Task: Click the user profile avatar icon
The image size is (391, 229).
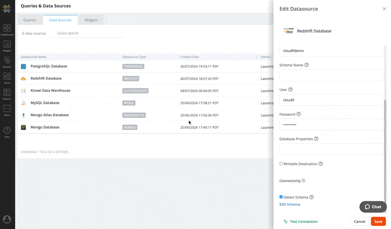Action: point(7,220)
